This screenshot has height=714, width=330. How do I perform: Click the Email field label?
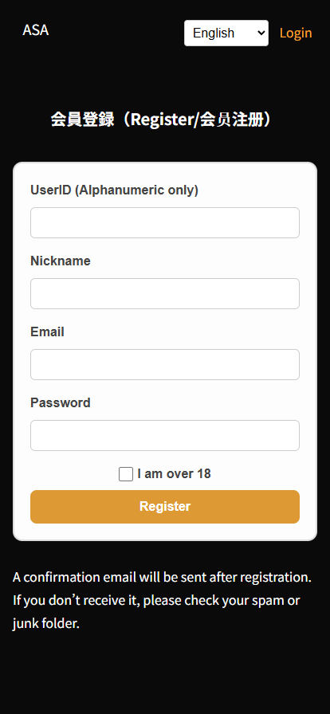pos(47,332)
